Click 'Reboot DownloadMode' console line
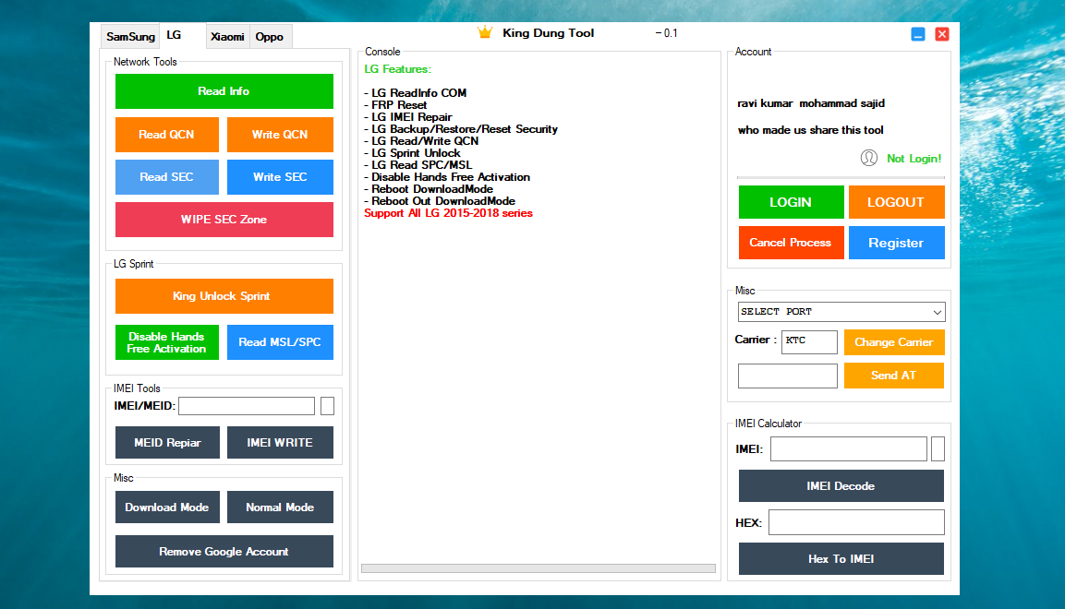Screen dimensions: 1065x609 pos(429,189)
